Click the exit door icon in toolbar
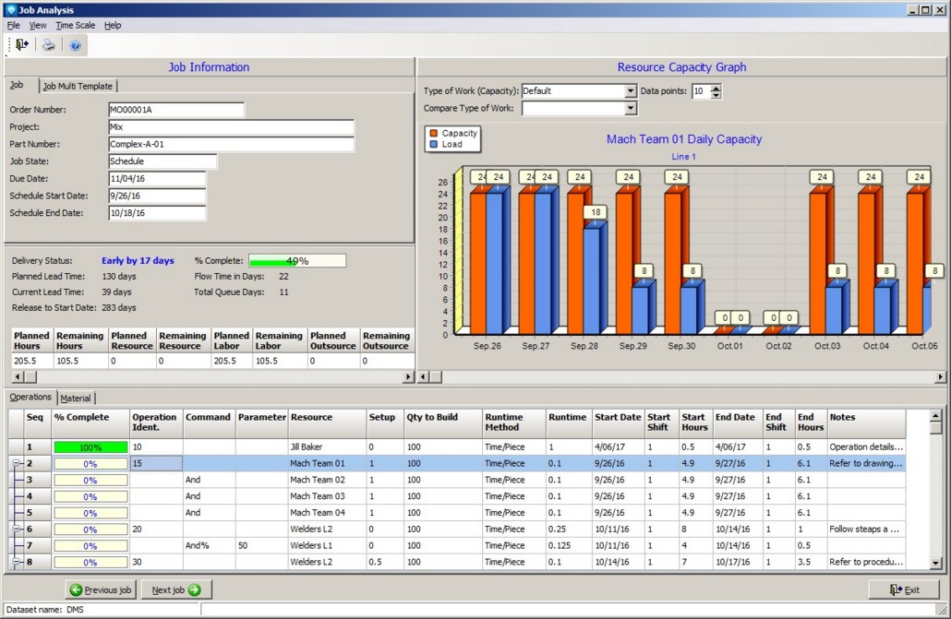This screenshot has width=951, height=619. 22,44
